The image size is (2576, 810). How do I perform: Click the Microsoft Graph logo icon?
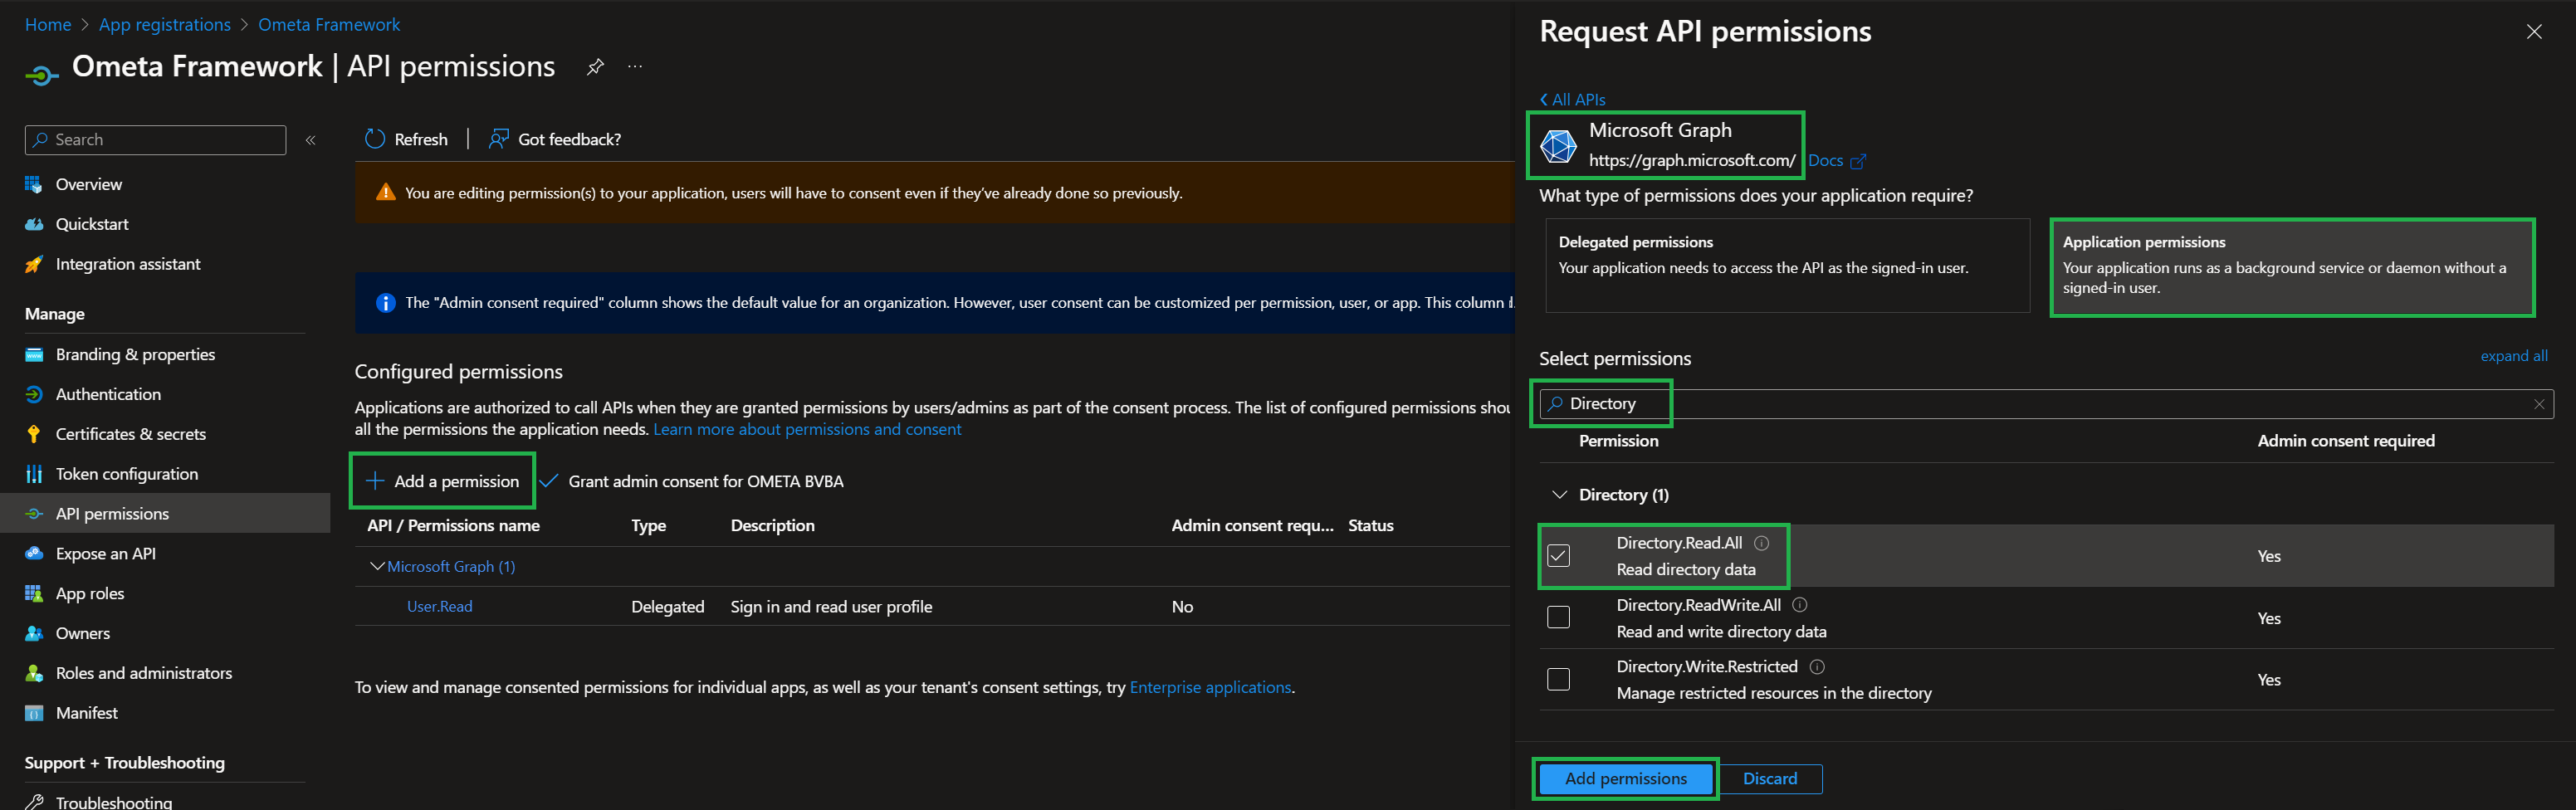(x=1558, y=146)
